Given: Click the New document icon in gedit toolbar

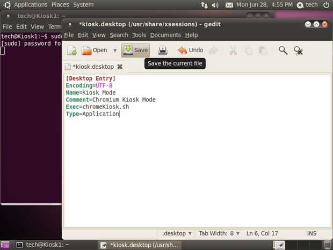Looking at the screenshot, I should 72,51.
